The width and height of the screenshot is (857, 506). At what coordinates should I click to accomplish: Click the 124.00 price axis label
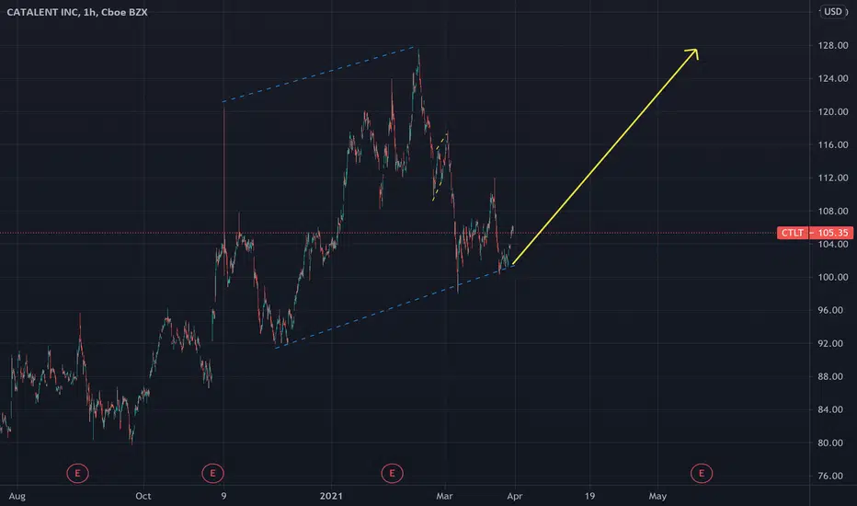(833, 79)
